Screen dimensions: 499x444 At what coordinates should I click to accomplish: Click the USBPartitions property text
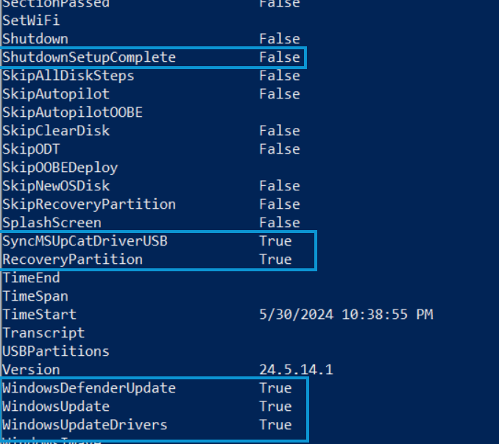[56, 351]
